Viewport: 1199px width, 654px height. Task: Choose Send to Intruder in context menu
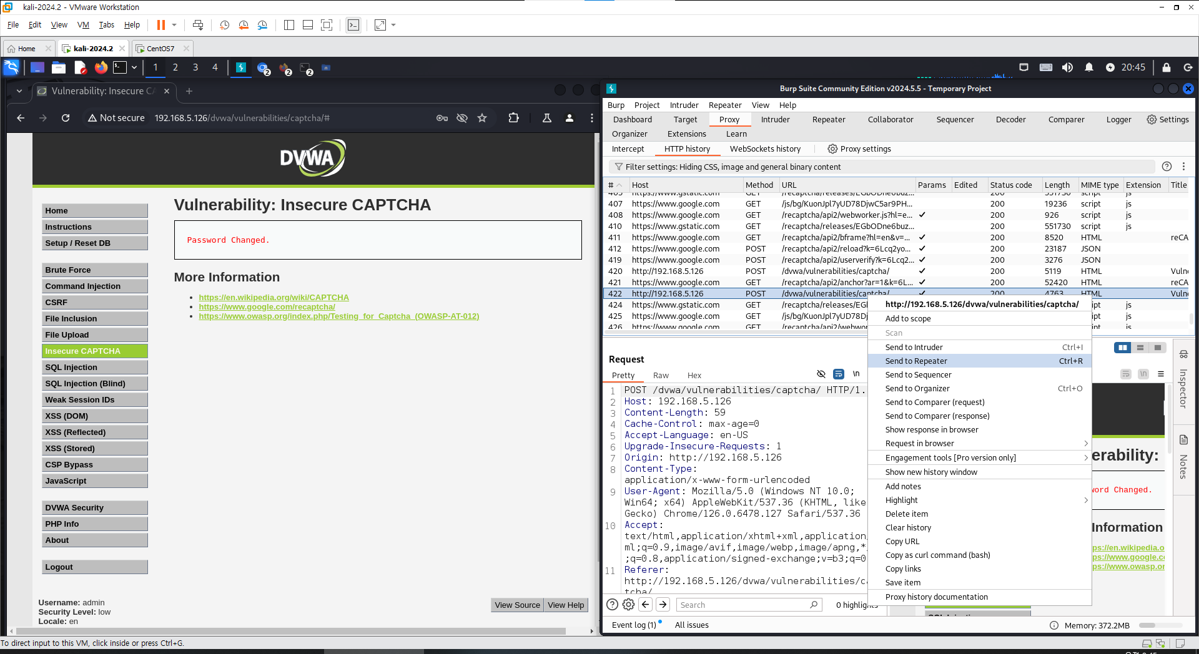tap(979, 348)
